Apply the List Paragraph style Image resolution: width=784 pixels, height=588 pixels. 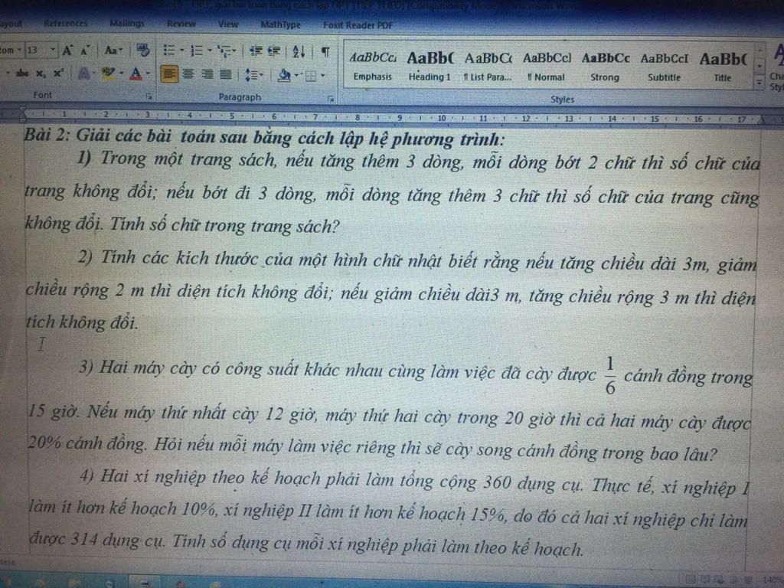[488, 67]
